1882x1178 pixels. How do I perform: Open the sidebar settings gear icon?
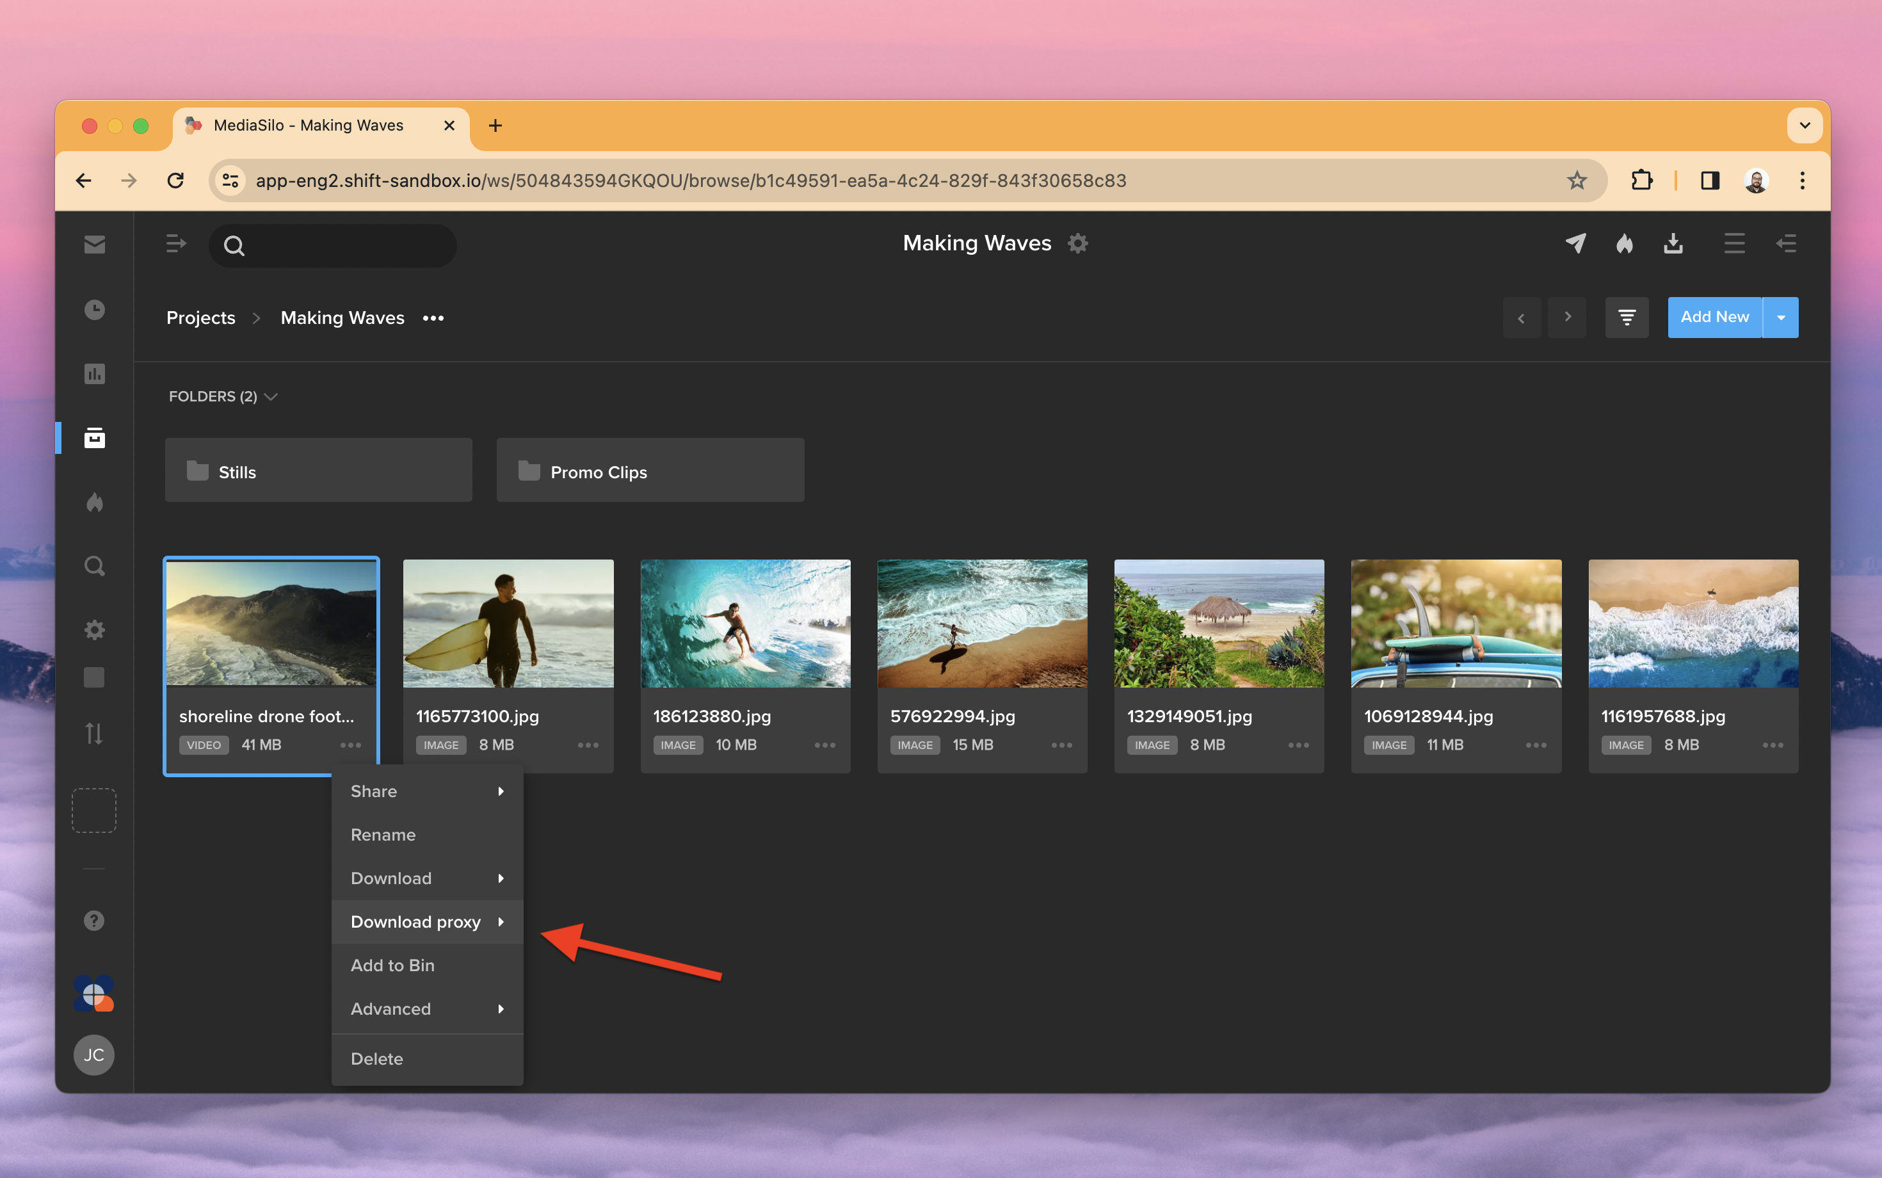(94, 629)
